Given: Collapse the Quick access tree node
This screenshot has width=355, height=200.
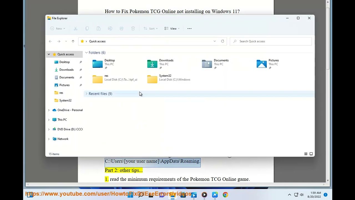Looking at the screenshot, I should 49,54.
